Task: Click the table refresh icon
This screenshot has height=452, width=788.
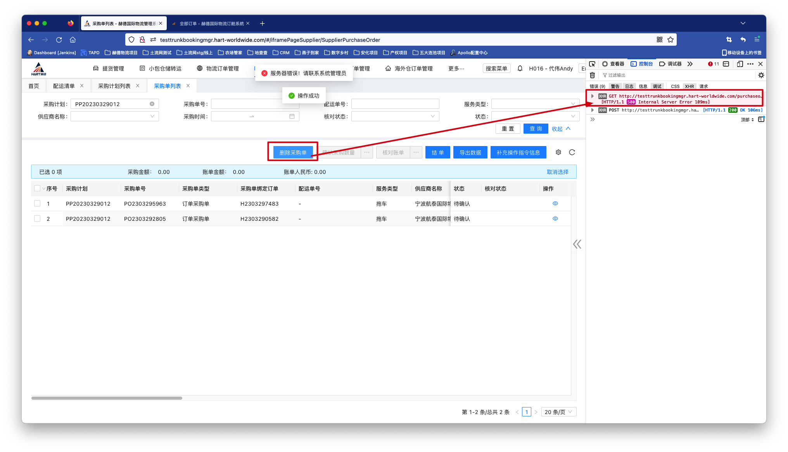Action: pos(572,152)
